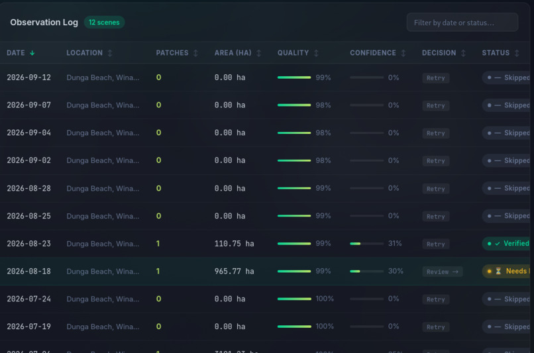
Task: Click the Skipped status on 2026-08-28 row
Action: [506, 188]
